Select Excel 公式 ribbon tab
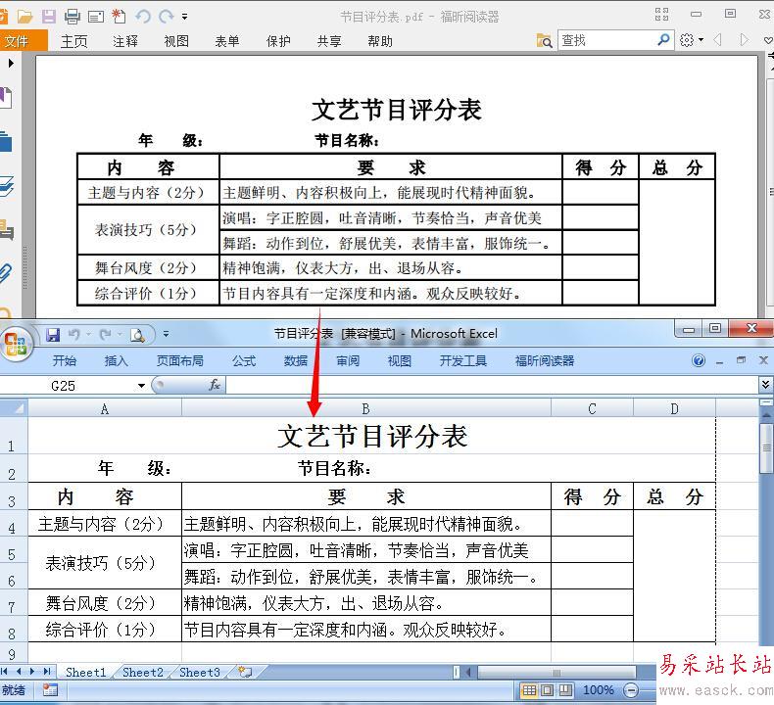 point(244,361)
